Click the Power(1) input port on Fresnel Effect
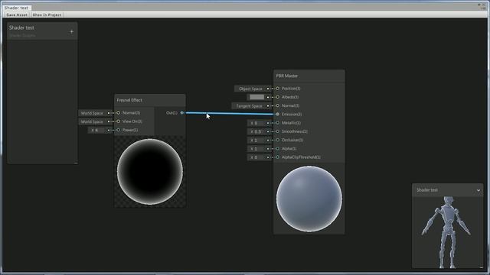Image resolution: width=490 pixels, height=275 pixels. [118, 130]
